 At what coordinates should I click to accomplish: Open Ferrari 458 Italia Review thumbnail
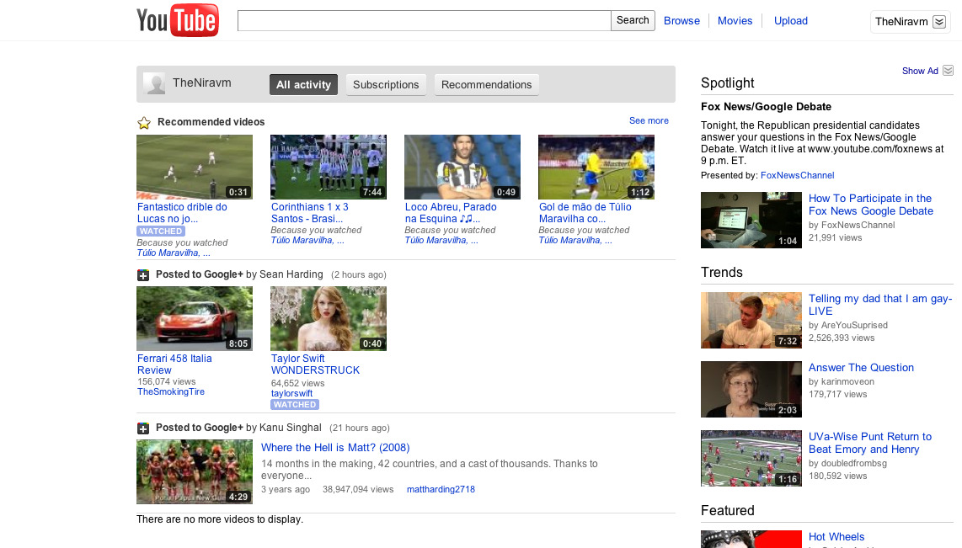click(195, 319)
